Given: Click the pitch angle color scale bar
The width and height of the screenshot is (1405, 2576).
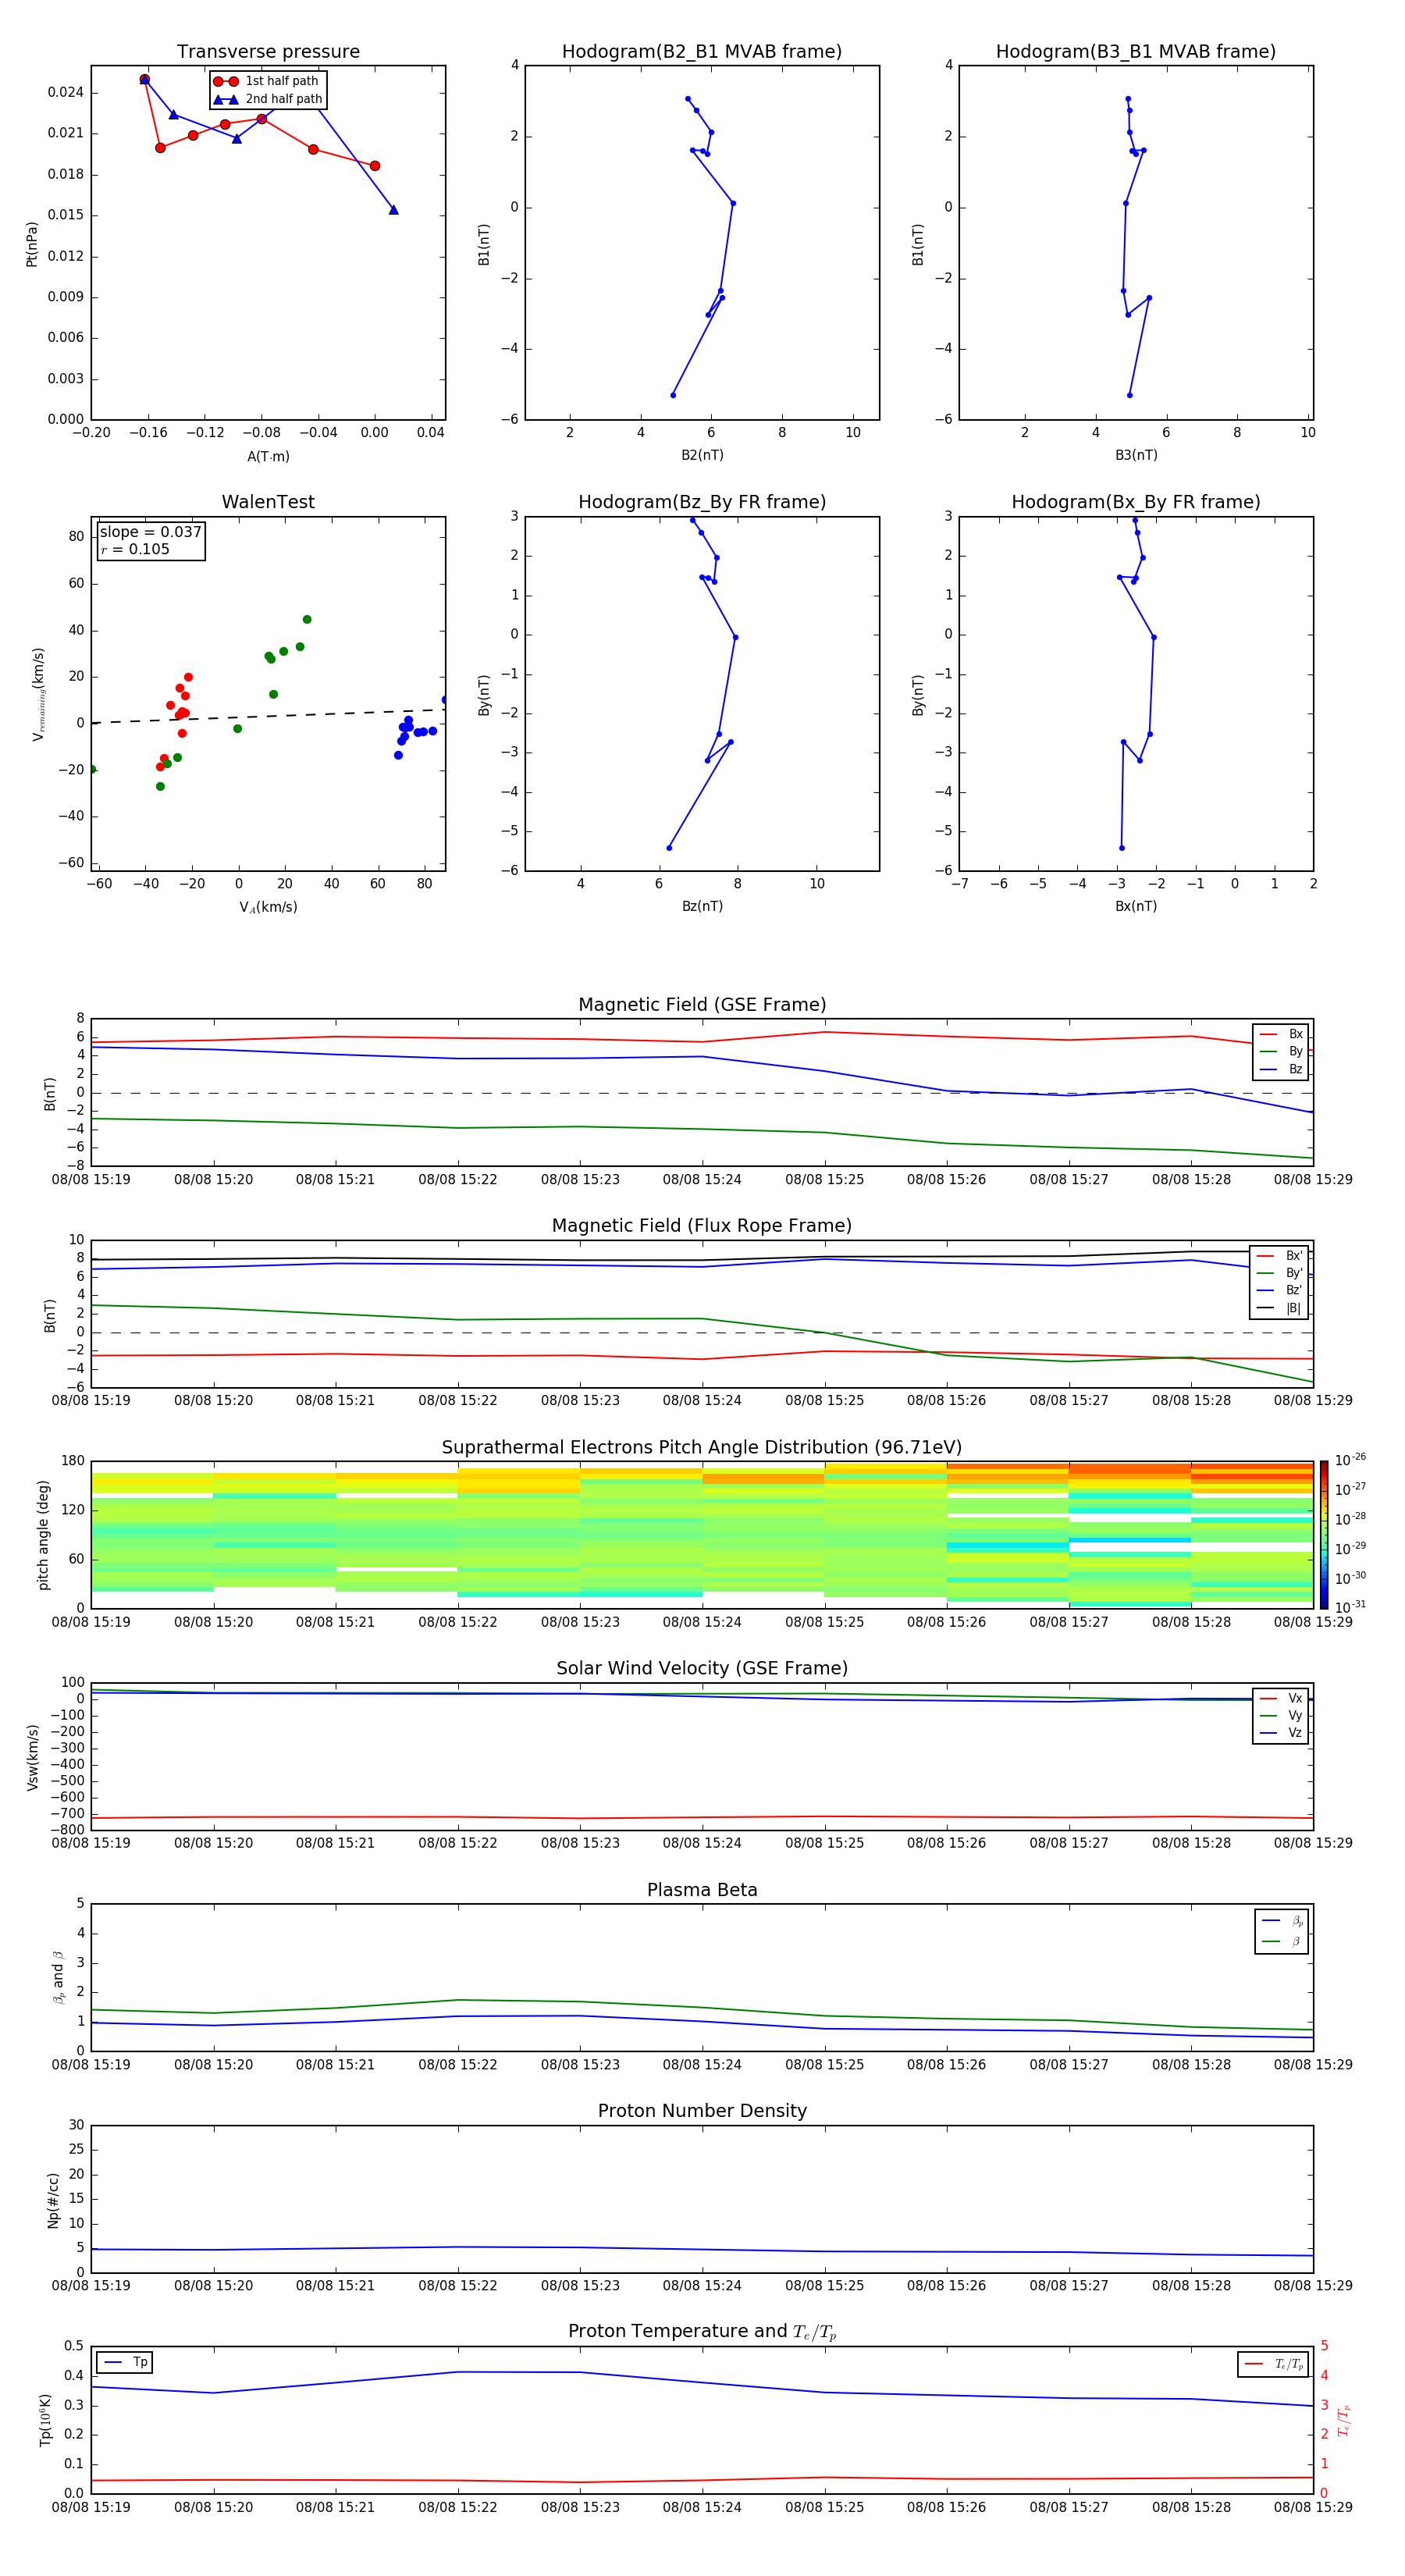Looking at the screenshot, I should pos(1324,1535).
